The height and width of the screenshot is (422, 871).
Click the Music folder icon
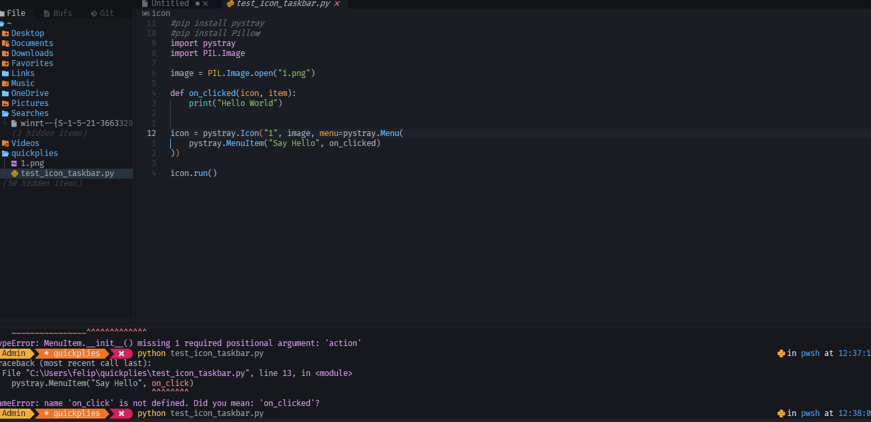tap(5, 83)
